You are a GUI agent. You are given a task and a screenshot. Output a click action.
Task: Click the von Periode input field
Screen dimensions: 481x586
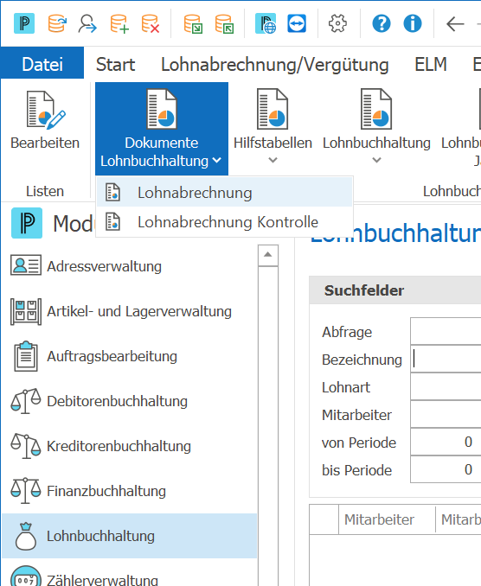(x=446, y=442)
